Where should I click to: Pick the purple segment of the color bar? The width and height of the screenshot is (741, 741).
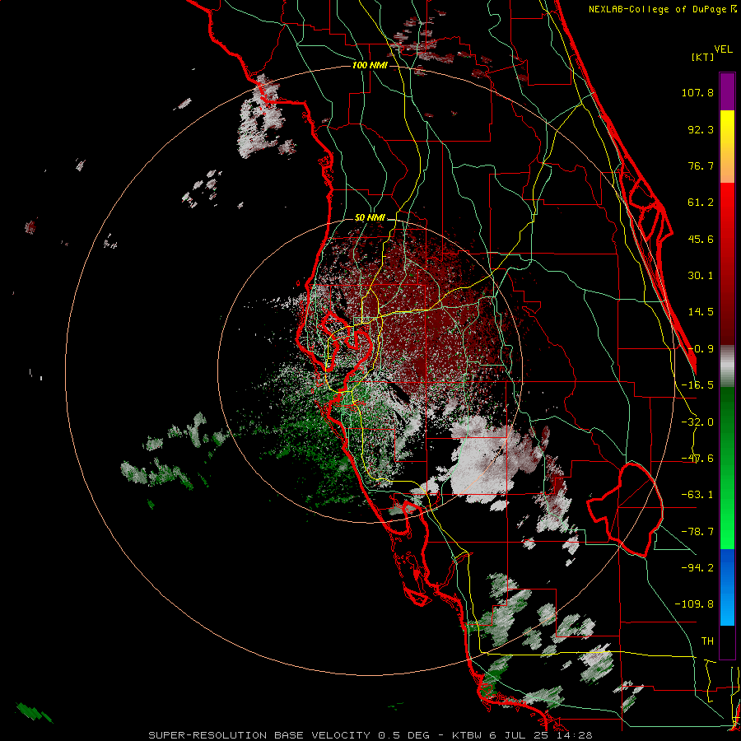[727, 91]
